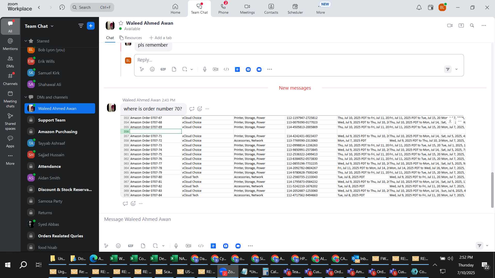Viewport: 495px width, 278px height.
Task: Reply in thread to order 70 message
Action: click(x=192, y=109)
